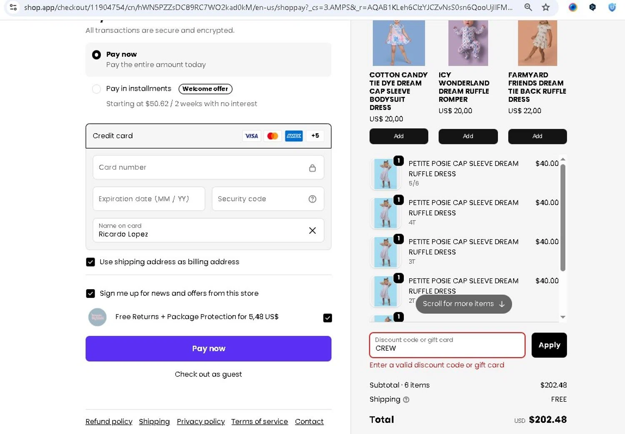The height and width of the screenshot is (434, 625).
Task: Expand the Credit card payment method
Action: (208, 136)
